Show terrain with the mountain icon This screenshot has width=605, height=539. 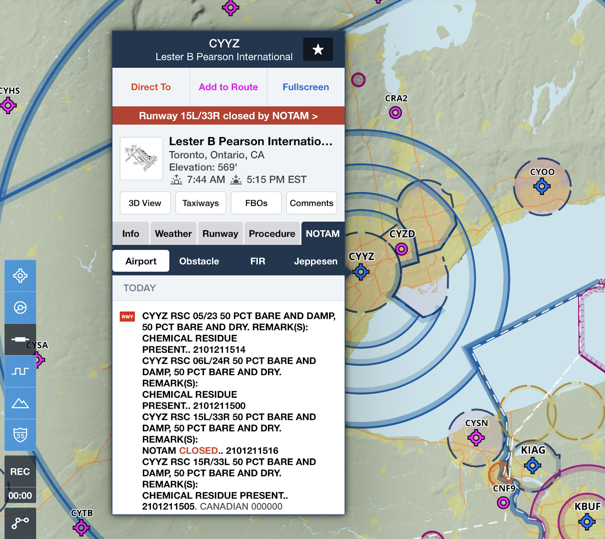click(x=20, y=403)
